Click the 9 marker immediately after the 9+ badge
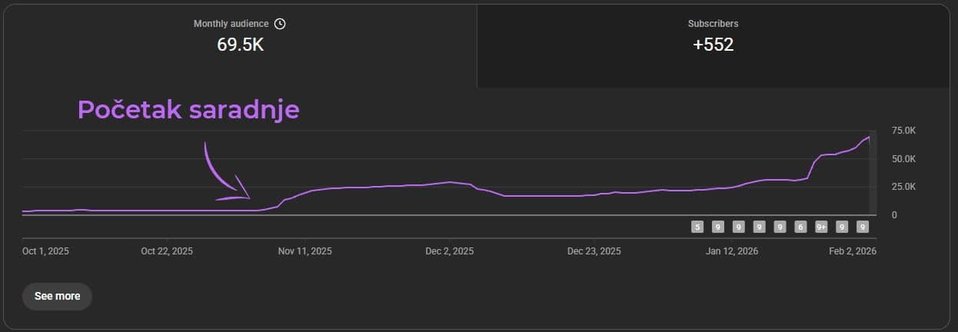The height and width of the screenshot is (332, 958). [842, 227]
